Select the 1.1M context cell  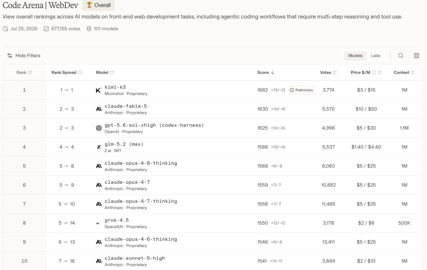tap(404, 128)
